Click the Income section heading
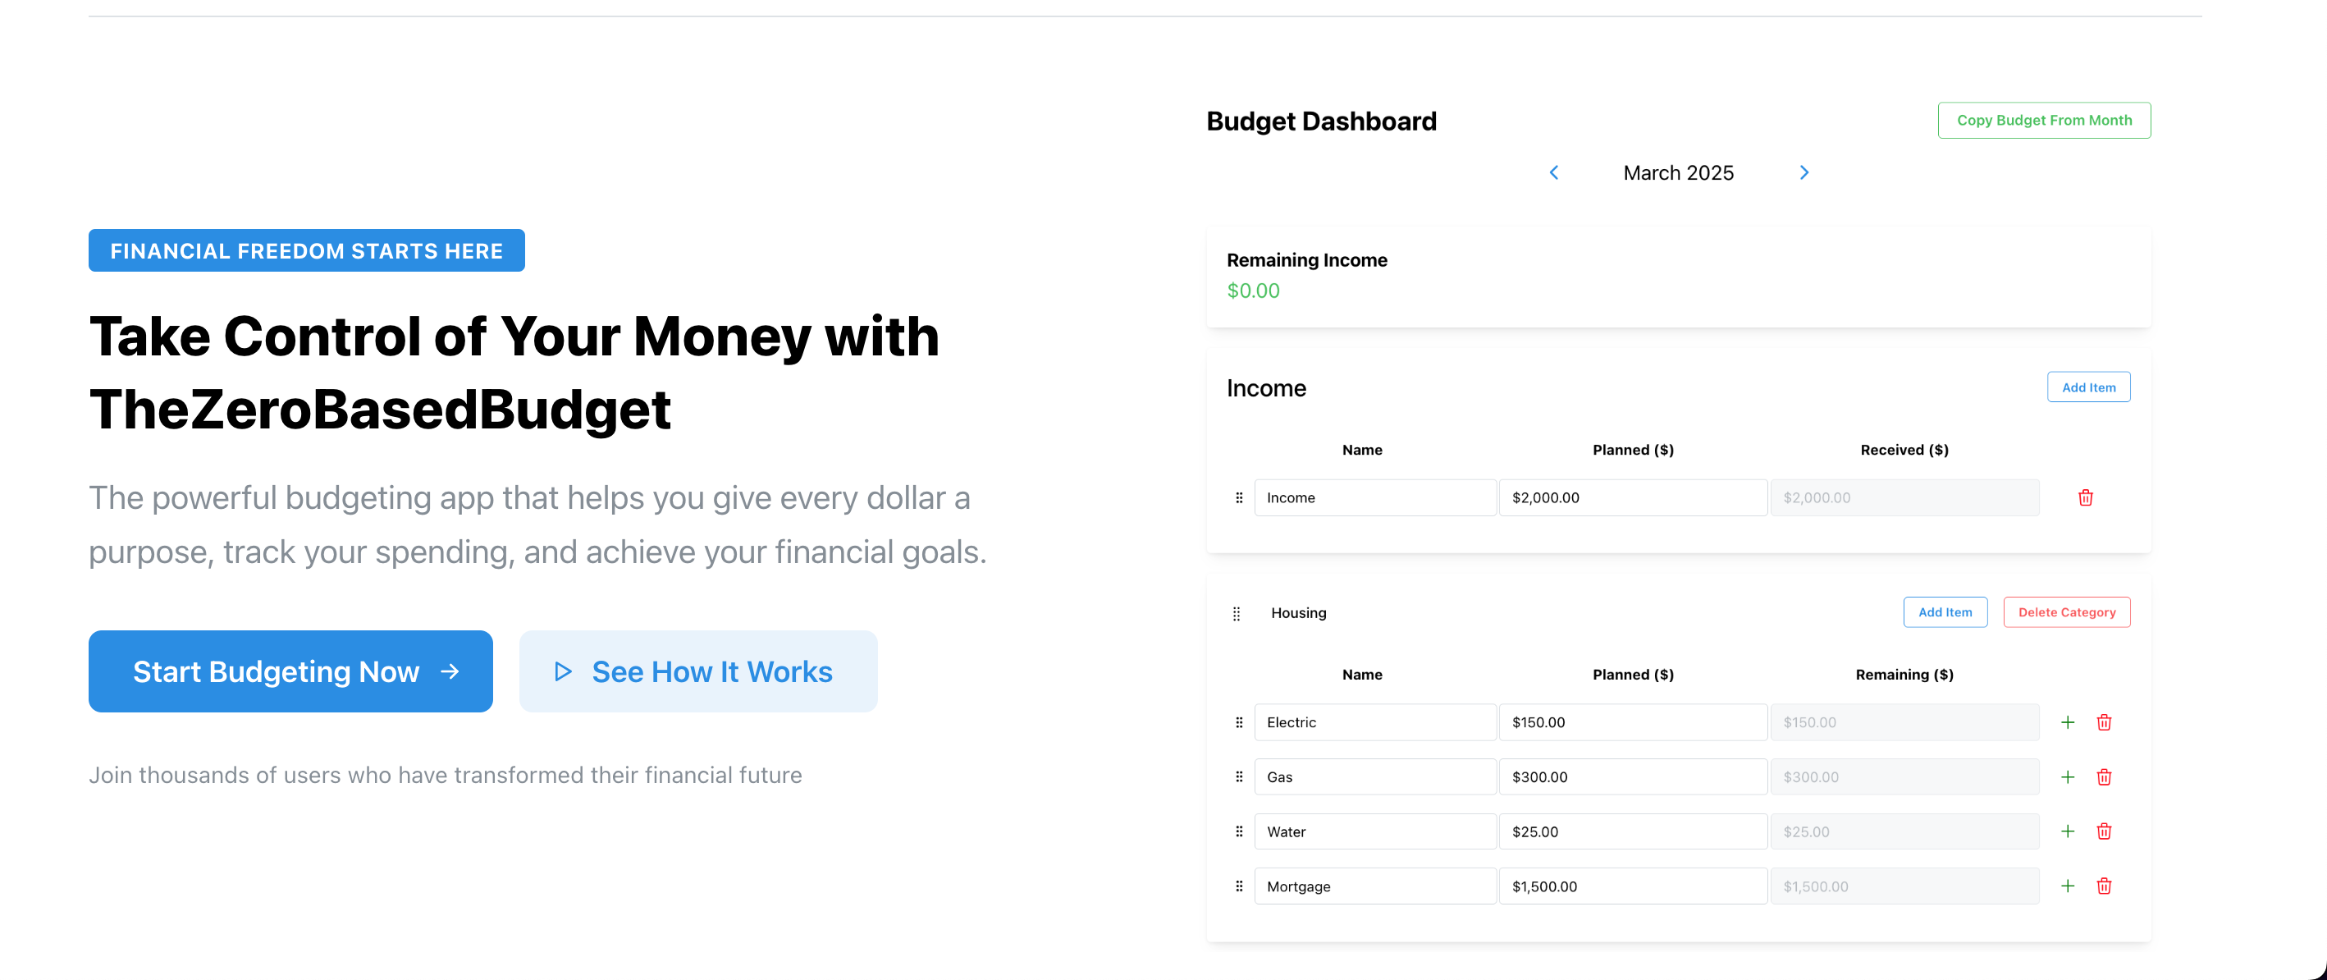 pyautogui.click(x=1267, y=388)
